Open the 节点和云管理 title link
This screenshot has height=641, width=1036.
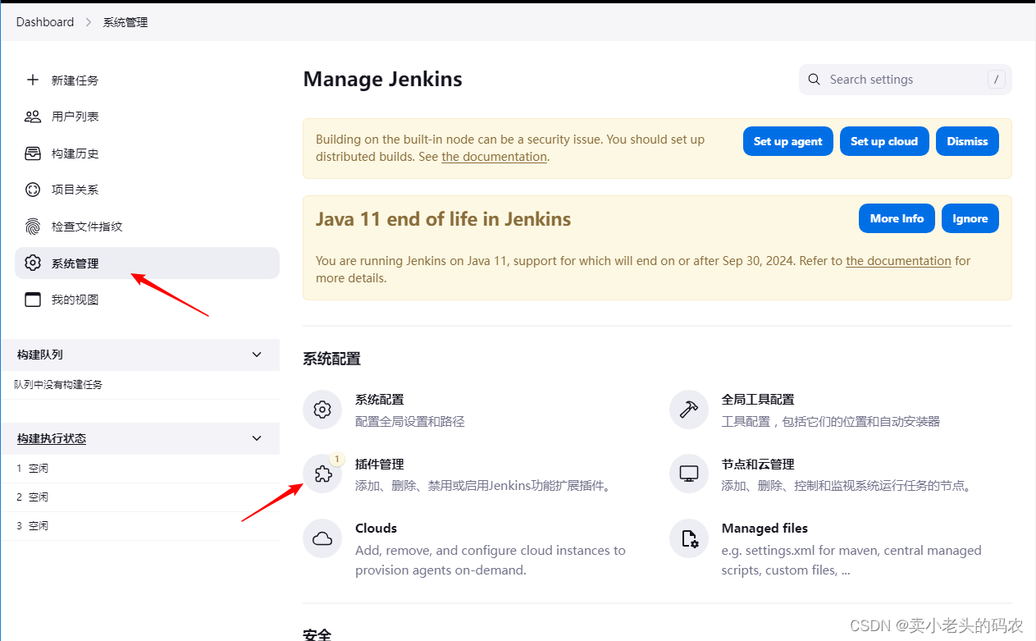coord(758,465)
